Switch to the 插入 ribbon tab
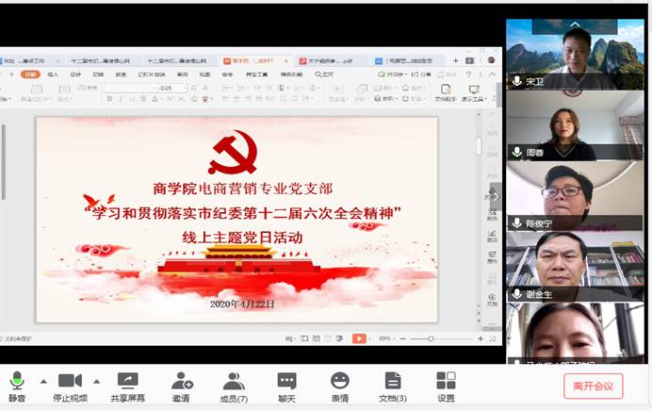This screenshot has width=652, height=411. pyautogui.click(x=53, y=74)
